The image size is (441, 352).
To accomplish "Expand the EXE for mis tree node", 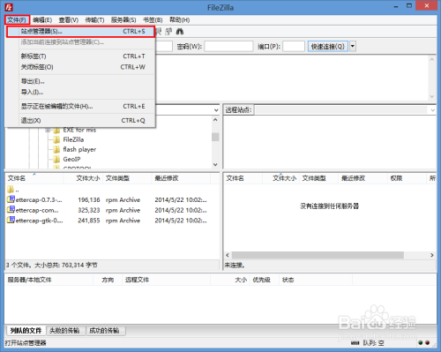I will pyautogui.click(x=48, y=130).
